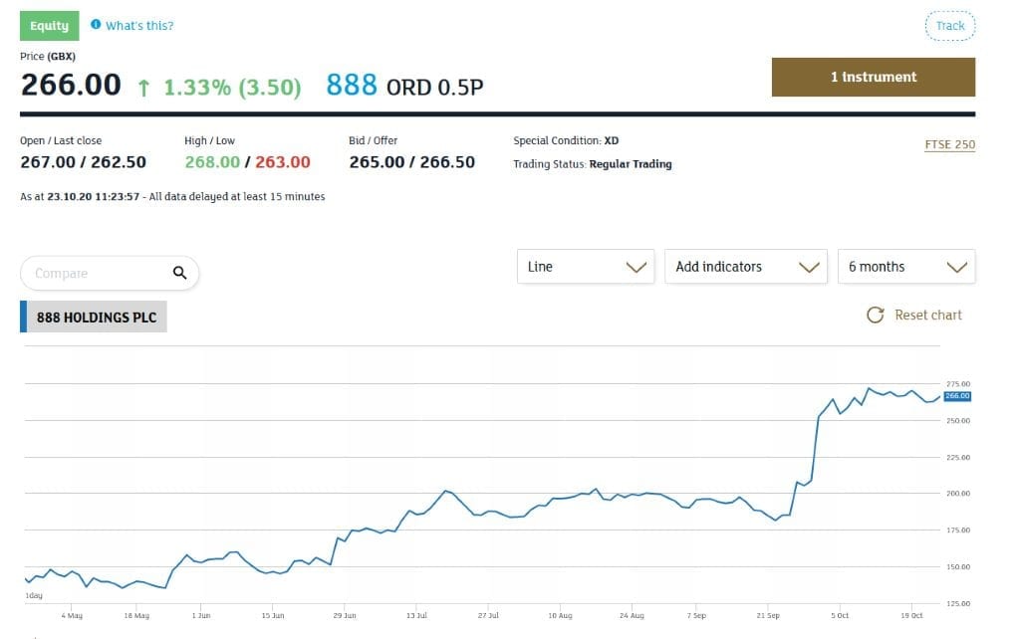Click the 1.33% (3.50) change value
This screenshot has width=1020, height=639.
click(x=232, y=88)
